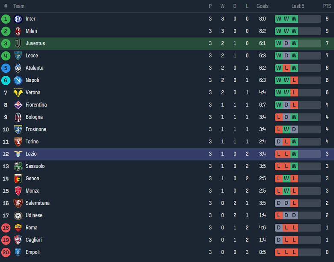Image resolution: width=334 pixels, height=262 pixels.
Task: Click the Verona club crest icon
Action: pyautogui.click(x=18, y=92)
